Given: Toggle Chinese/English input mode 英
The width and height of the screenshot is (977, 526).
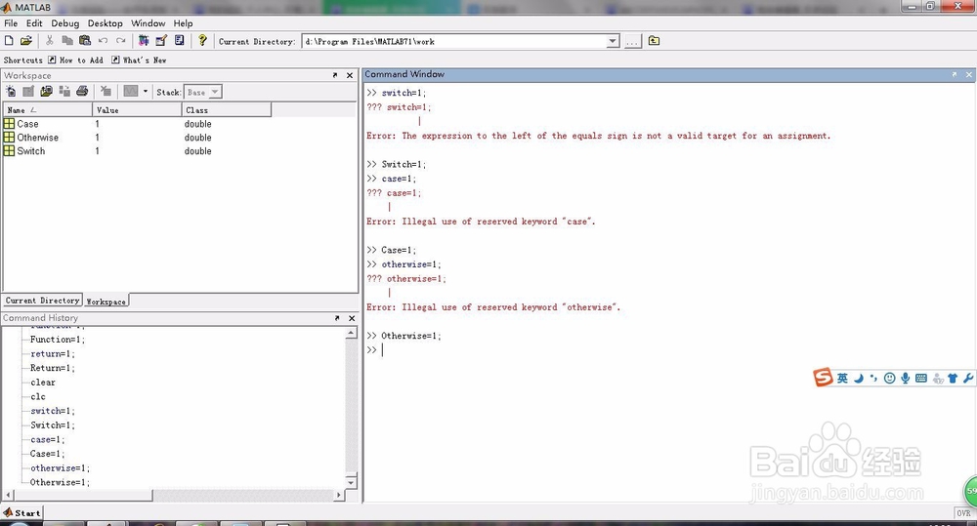Looking at the screenshot, I should [842, 378].
